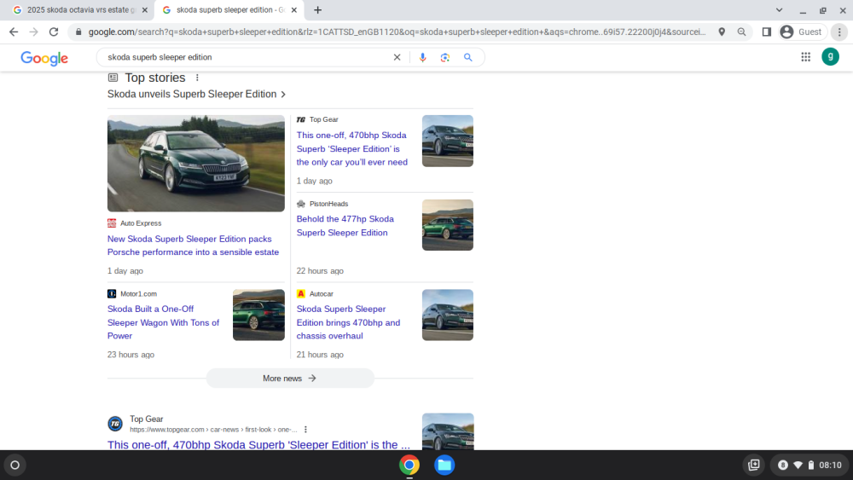Click the Autocar source label

[321, 293]
